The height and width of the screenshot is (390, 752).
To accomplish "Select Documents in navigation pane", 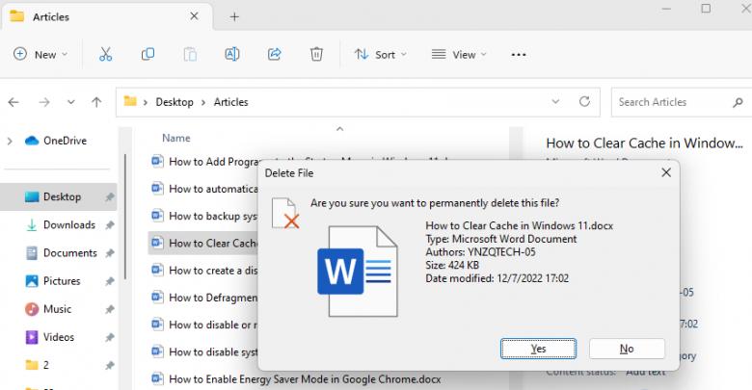I will coord(61,253).
